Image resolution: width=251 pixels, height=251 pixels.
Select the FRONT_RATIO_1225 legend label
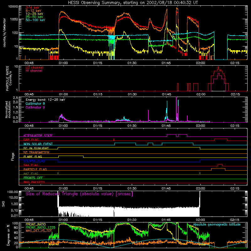40,227
